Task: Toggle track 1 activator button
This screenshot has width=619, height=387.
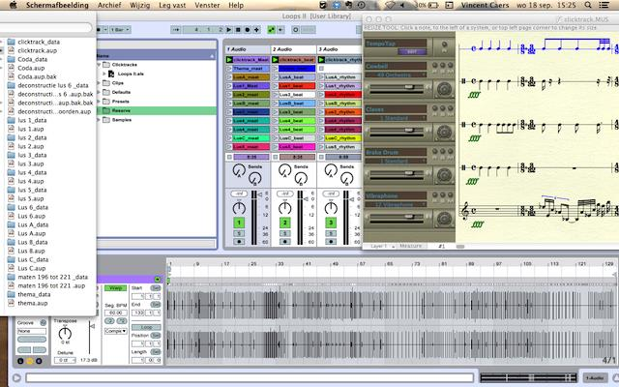Action: pos(238,223)
